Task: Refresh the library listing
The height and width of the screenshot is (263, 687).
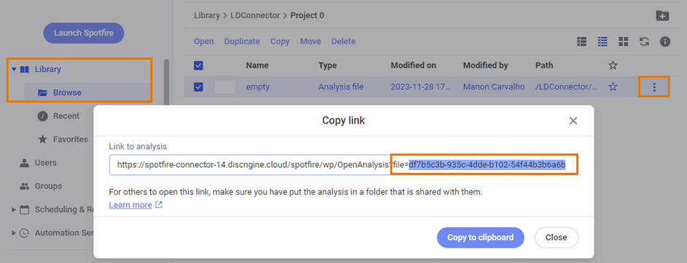Action: tap(644, 41)
